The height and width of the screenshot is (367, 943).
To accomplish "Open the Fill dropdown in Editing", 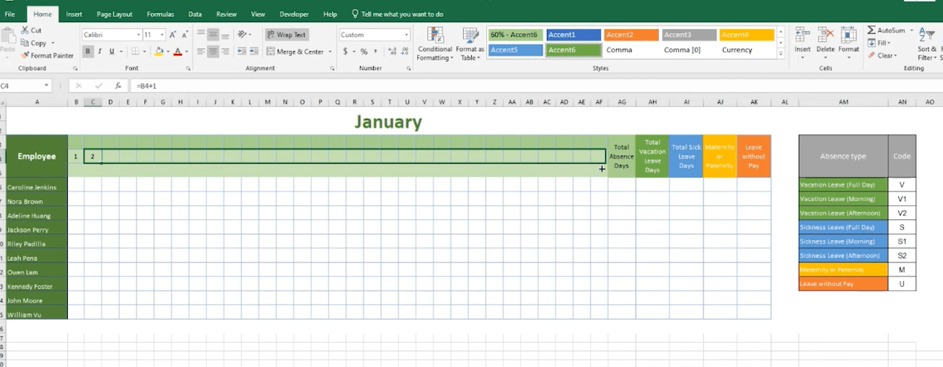I will pyautogui.click(x=880, y=43).
